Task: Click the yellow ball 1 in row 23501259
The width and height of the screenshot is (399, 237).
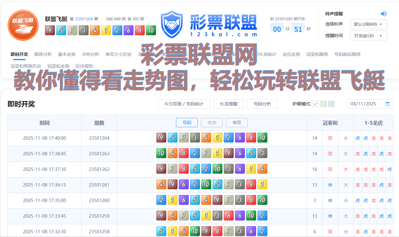Action: (x=206, y=215)
